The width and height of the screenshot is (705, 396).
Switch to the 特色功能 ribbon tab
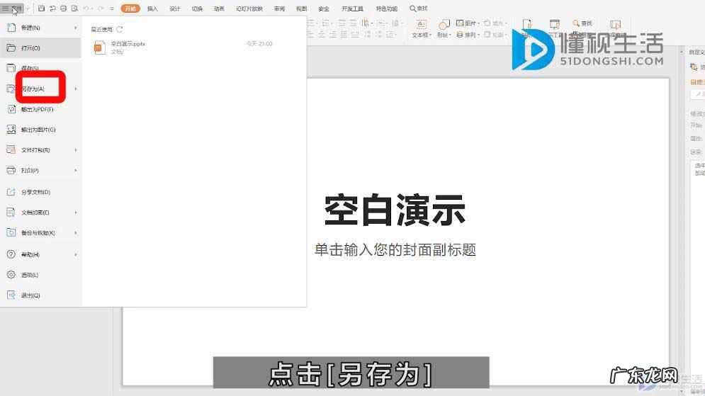pyautogui.click(x=387, y=9)
